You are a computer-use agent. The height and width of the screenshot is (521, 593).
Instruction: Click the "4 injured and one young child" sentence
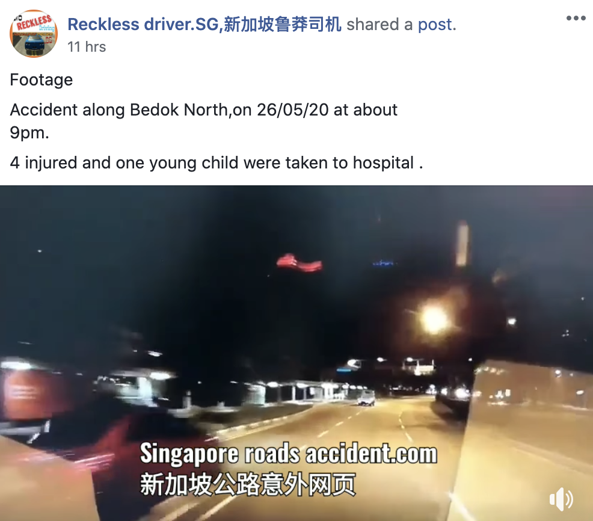tap(217, 162)
